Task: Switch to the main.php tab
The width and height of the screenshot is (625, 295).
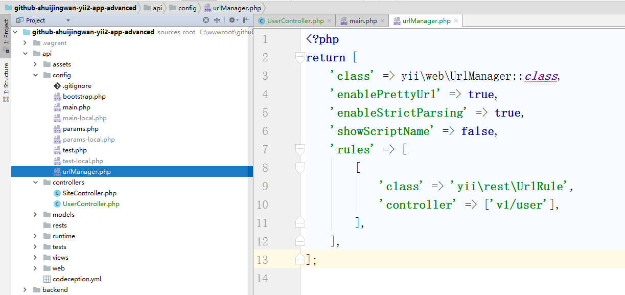Action: click(x=362, y=21)
